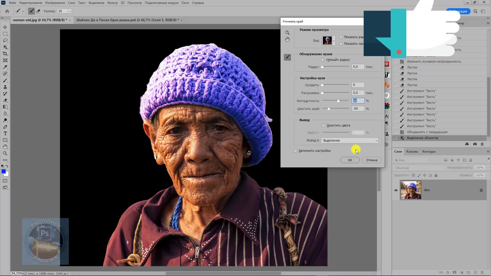
Task: Toggle history source box beside Объединить с предыдущим
Action: [x=395, y=132]
